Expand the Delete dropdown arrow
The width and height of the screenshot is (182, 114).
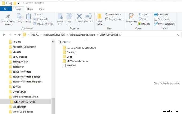coord(79,24)
